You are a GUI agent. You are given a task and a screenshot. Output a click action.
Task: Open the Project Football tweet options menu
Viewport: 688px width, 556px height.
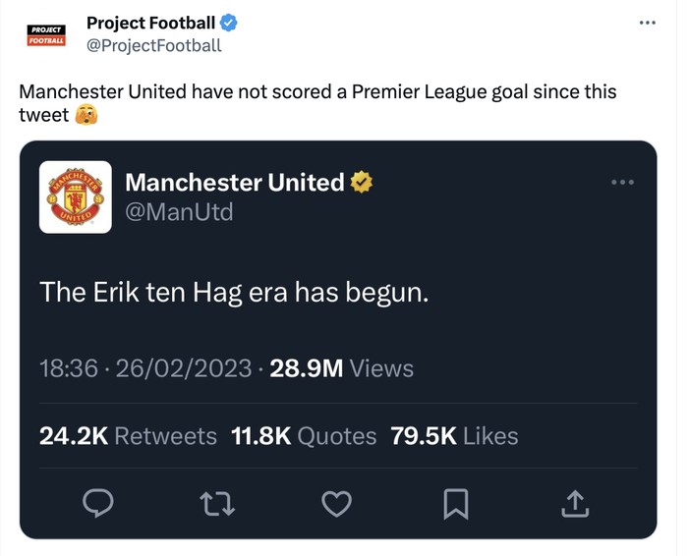(x=647, y=23)
